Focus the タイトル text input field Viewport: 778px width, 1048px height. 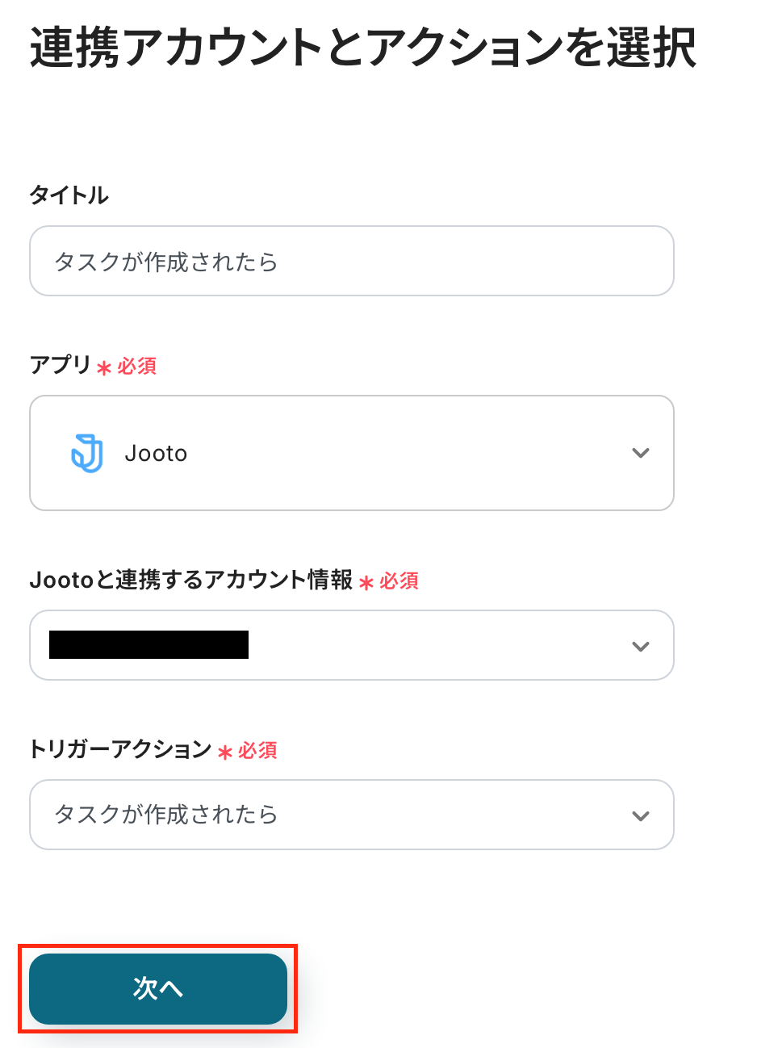[x=351, y=261]
